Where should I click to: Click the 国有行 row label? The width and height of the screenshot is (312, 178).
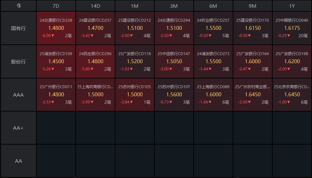(18, 28)
